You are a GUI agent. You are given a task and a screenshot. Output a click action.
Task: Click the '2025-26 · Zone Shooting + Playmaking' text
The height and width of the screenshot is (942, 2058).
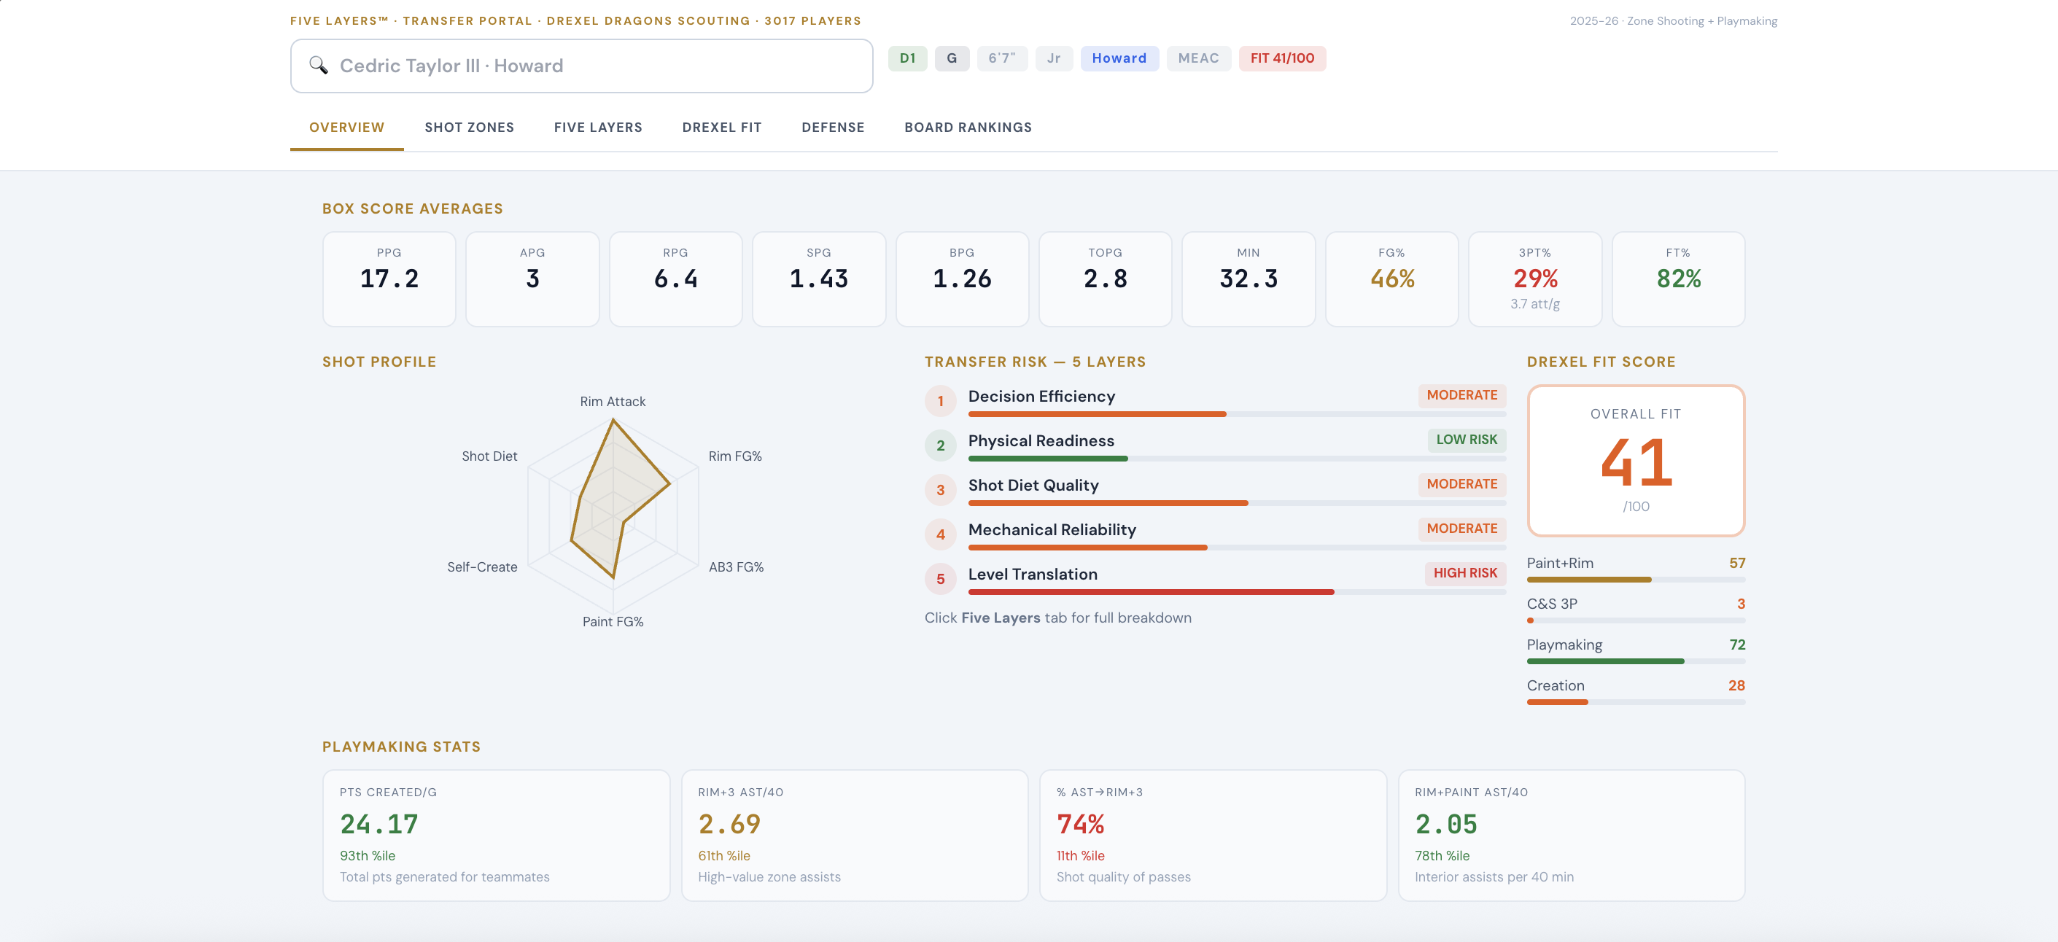(x=1673, y=20)
